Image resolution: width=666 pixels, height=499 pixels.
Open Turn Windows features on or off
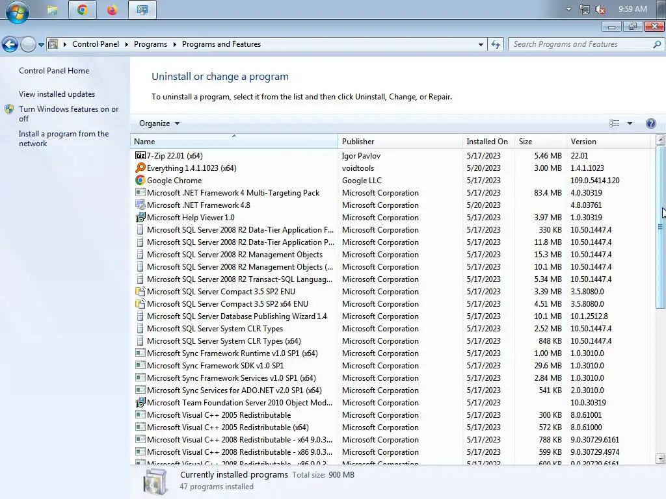pyautogui.click(x=68, y=114)
